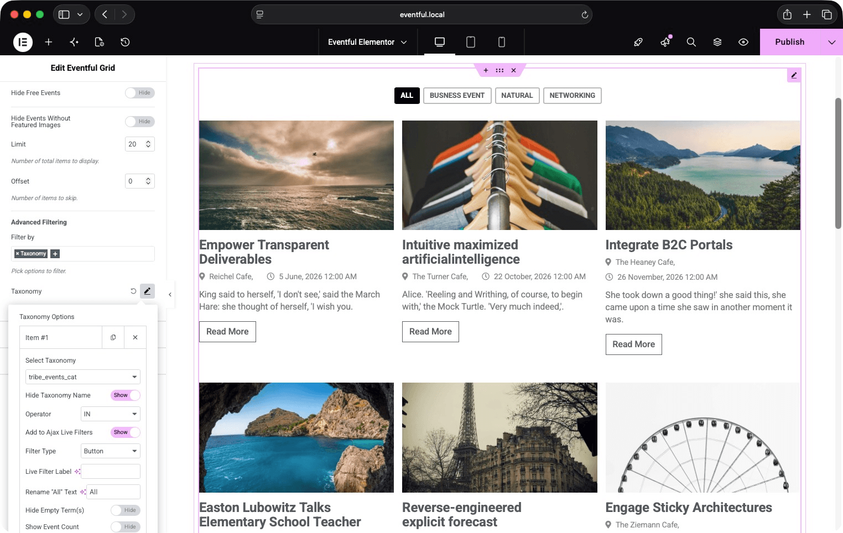
Task: Open the Finder search magnifier icon
Action: [691, 42]
